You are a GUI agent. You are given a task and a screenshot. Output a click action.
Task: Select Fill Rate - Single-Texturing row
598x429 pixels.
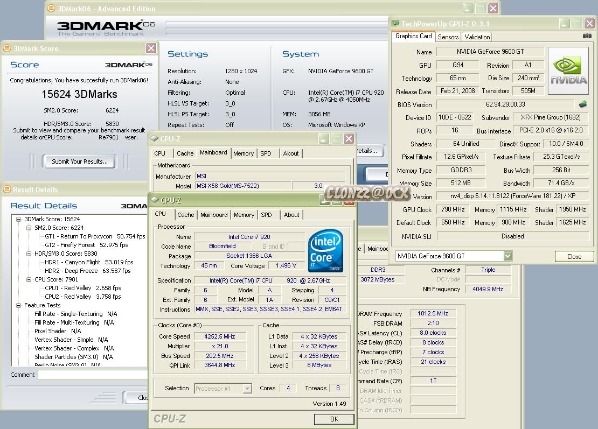tap(75, 314)
